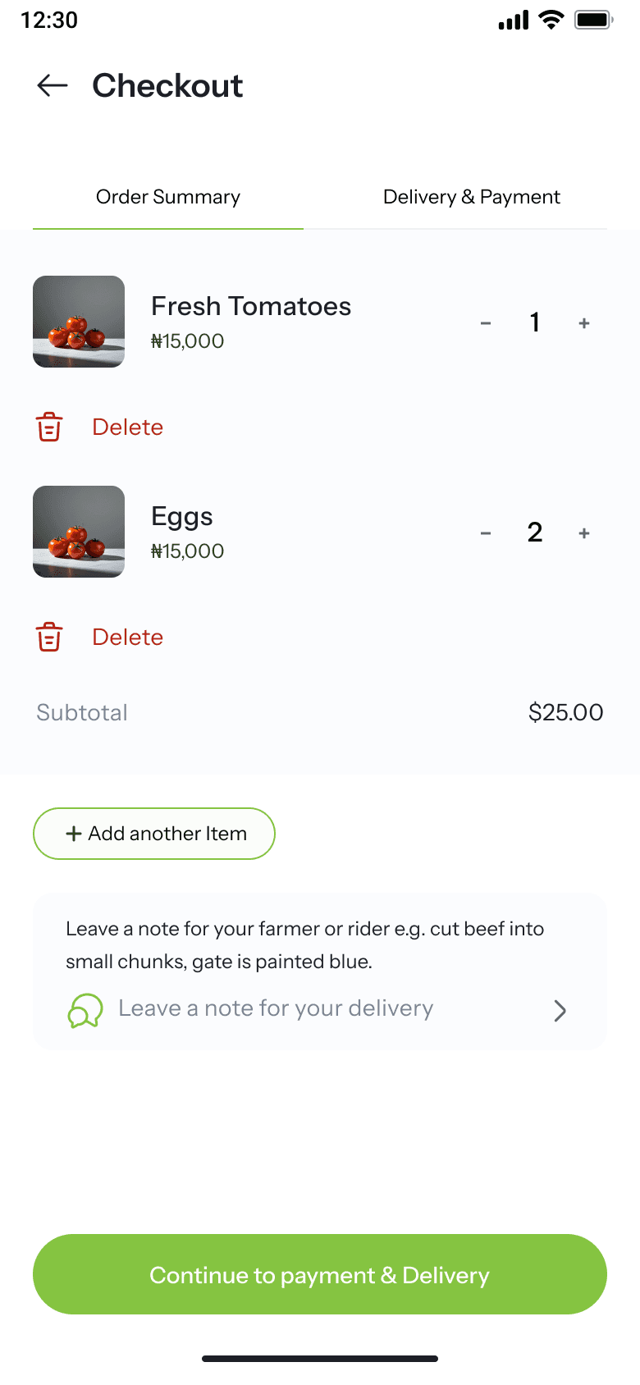The image size is (640, 1385).
Task: Click Delete text for Fresh Tomatoes
Action: point(128,427)
